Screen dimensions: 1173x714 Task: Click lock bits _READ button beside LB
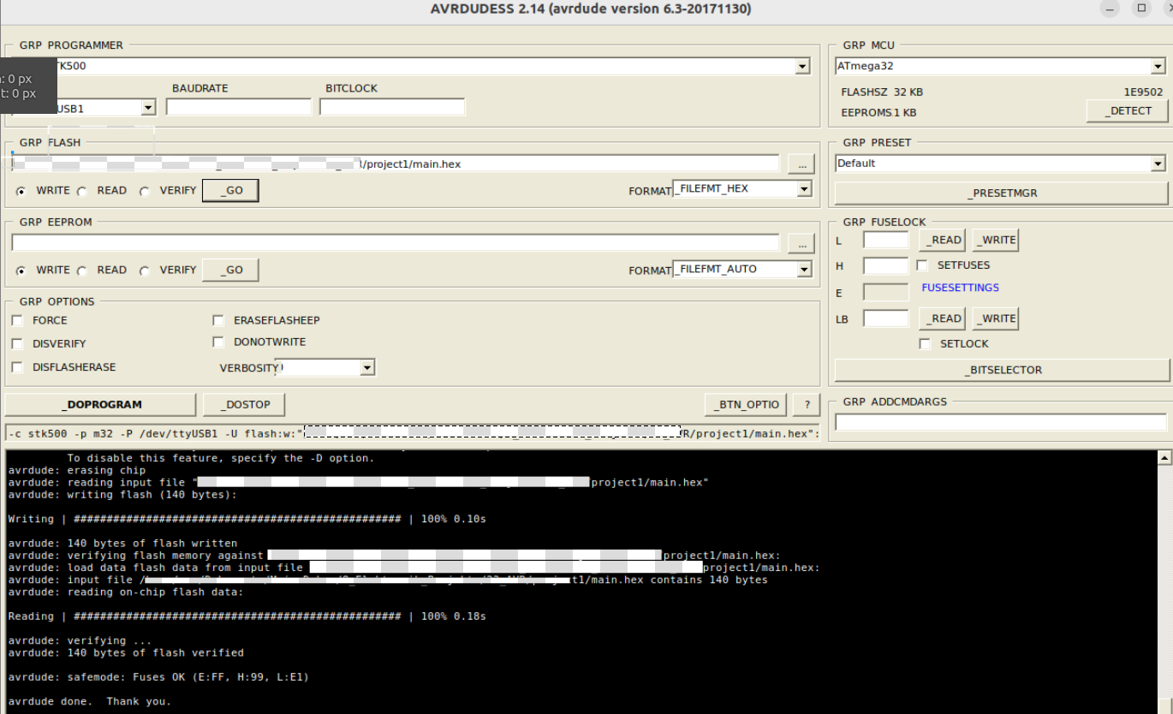(x=943, y=318)
